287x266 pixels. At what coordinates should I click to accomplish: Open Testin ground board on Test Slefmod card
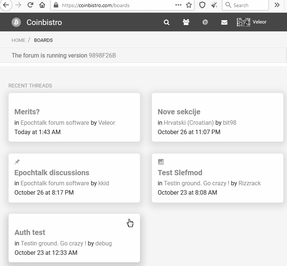(x=197, y=183)
